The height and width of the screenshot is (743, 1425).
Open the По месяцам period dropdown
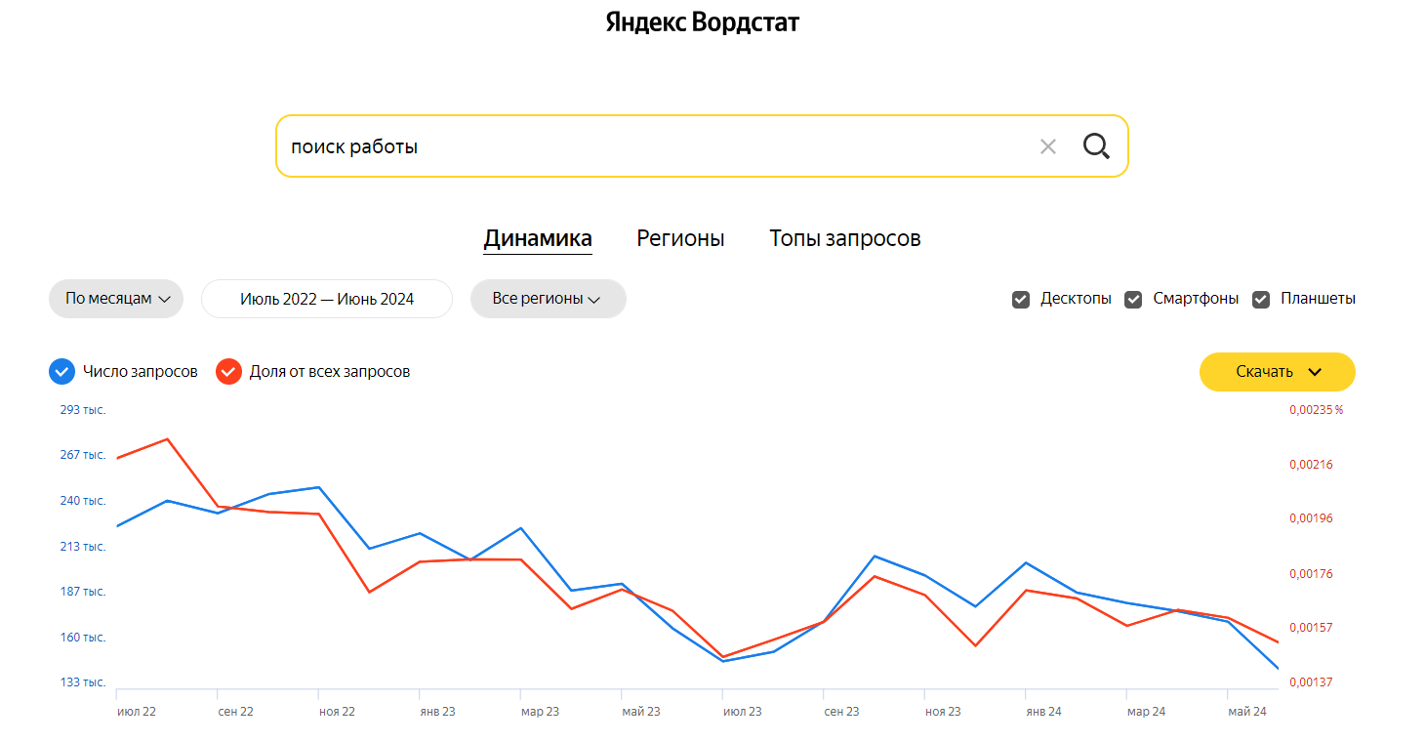pyautogui.click(x=116, y=299)
